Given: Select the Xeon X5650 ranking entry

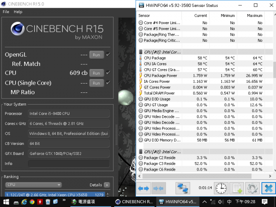Looking at the screenshot, I should (x=55, y=194).
